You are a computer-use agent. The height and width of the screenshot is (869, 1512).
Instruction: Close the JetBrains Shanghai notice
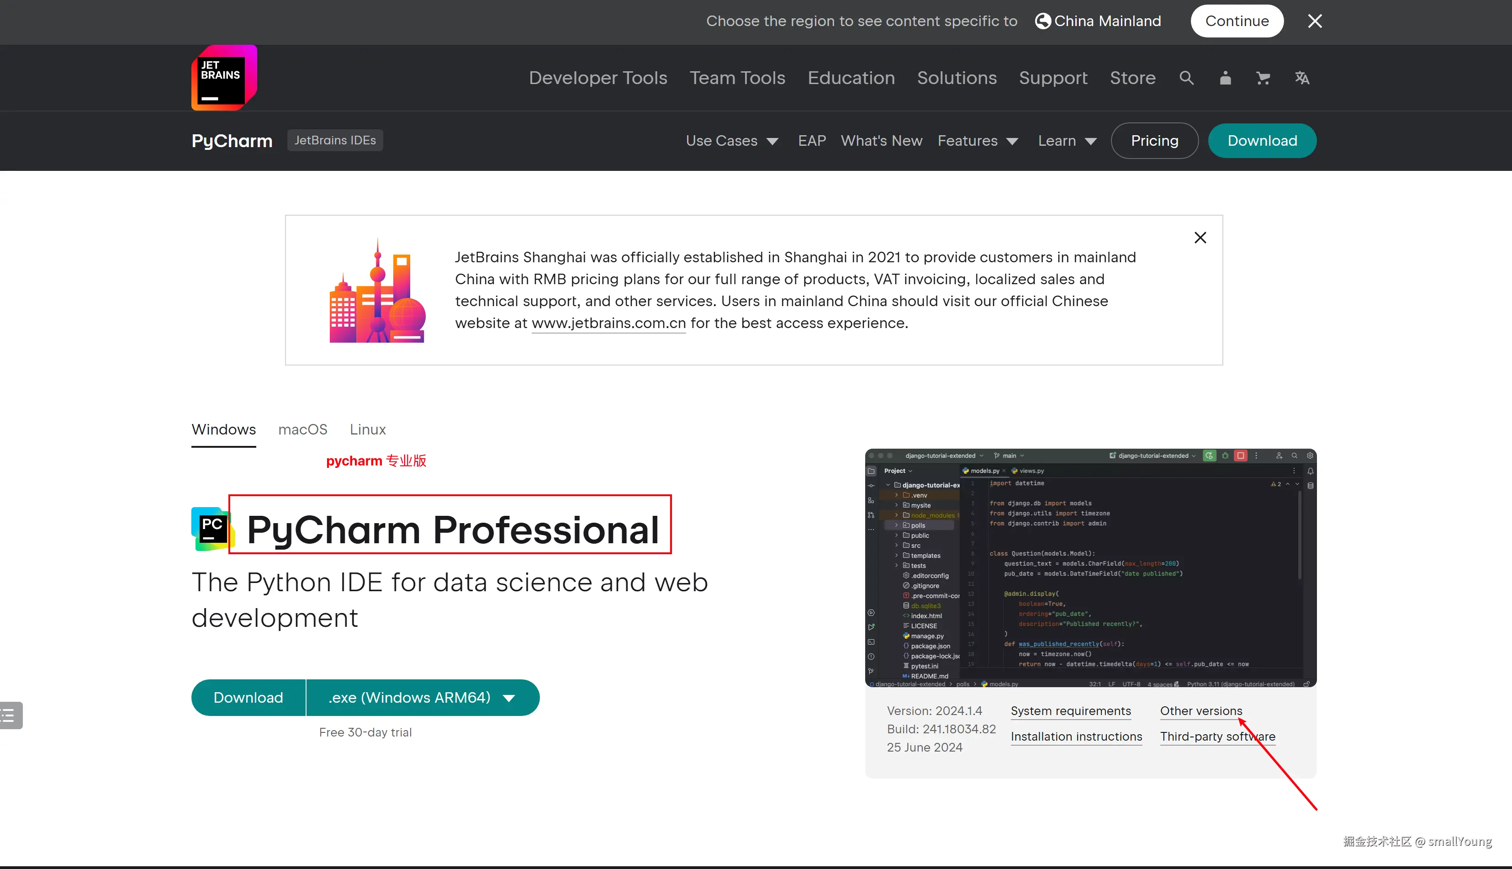[1200, 238]
